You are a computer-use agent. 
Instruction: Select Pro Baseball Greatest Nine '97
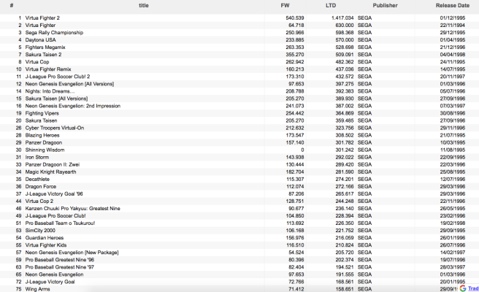tap(60, 267)
